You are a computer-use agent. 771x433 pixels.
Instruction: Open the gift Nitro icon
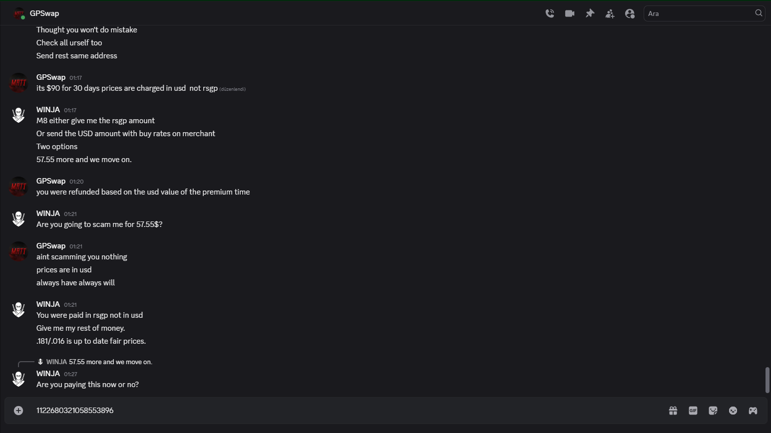(x=673, y=411)
